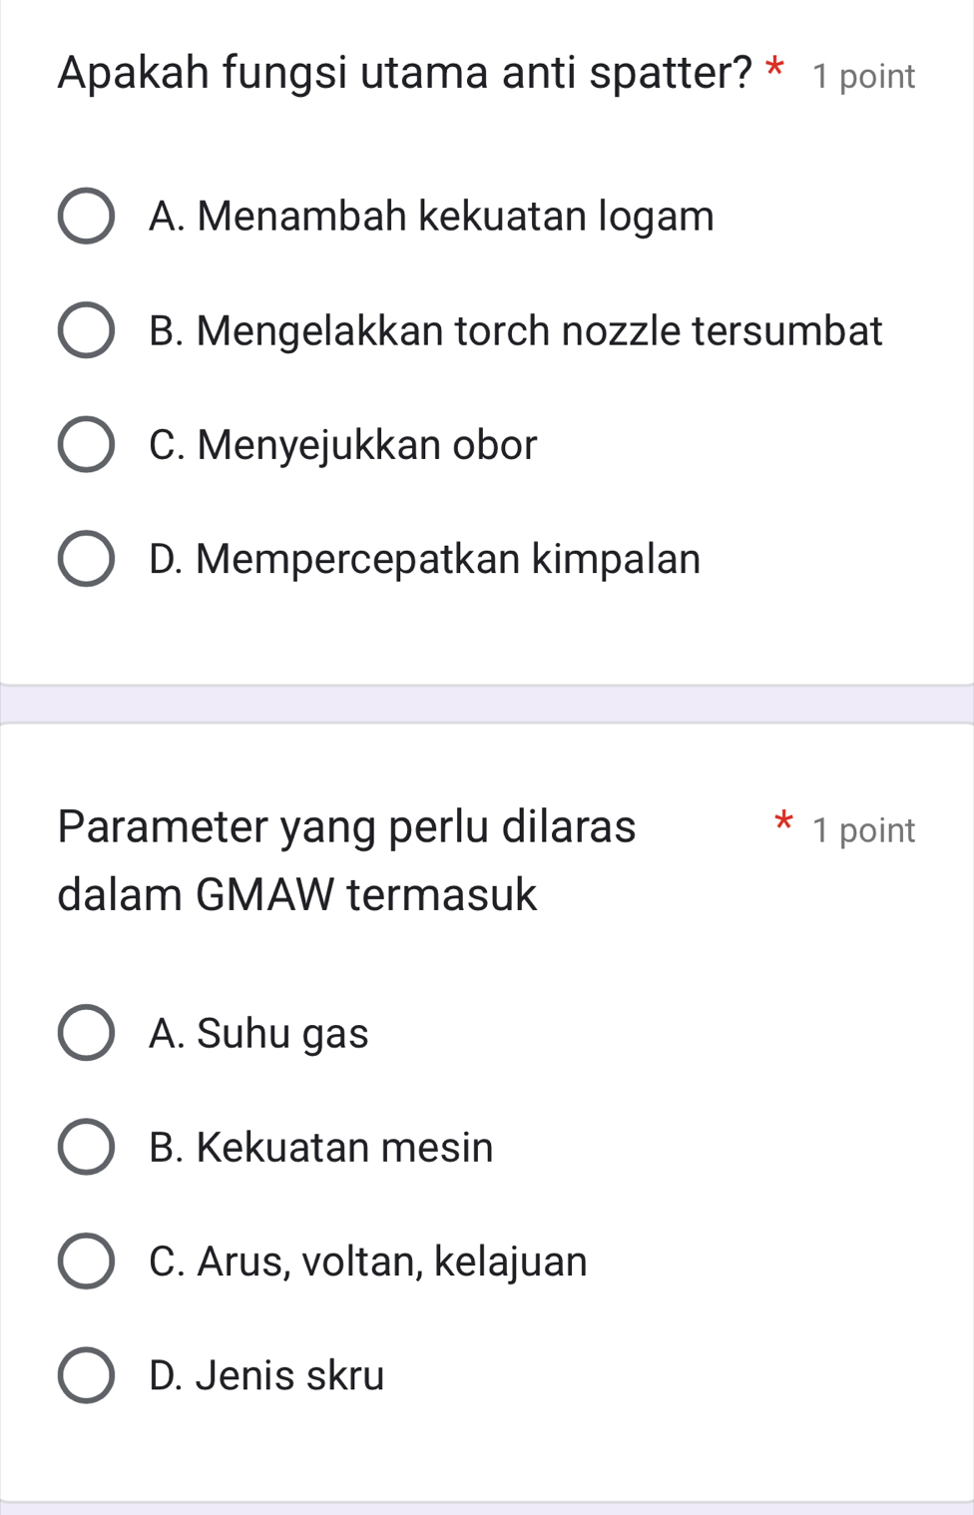Click the anti spatter question title
This screenshot has height=1515, width=974.
[404, 72]
